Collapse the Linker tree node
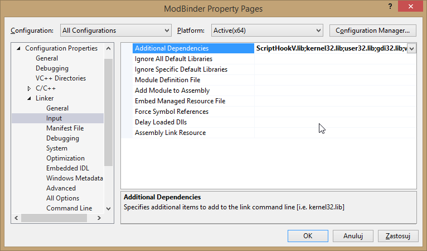427x251 pixels. tap(29, 98)
